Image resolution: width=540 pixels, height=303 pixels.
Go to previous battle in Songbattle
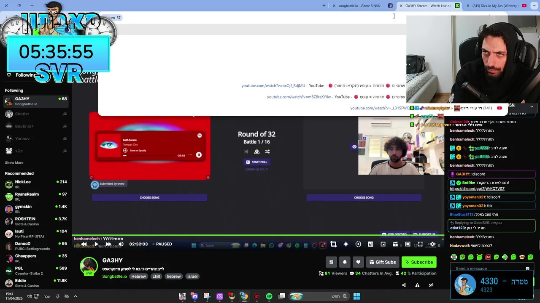coord(246,151)
